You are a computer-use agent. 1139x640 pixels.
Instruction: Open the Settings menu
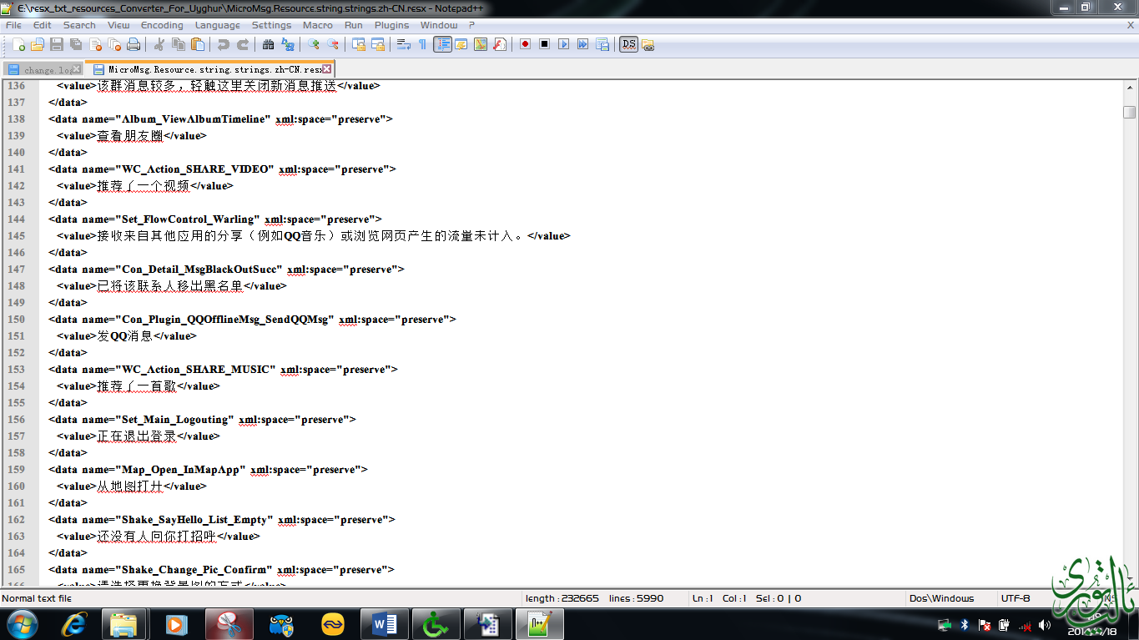click(271, 25)
